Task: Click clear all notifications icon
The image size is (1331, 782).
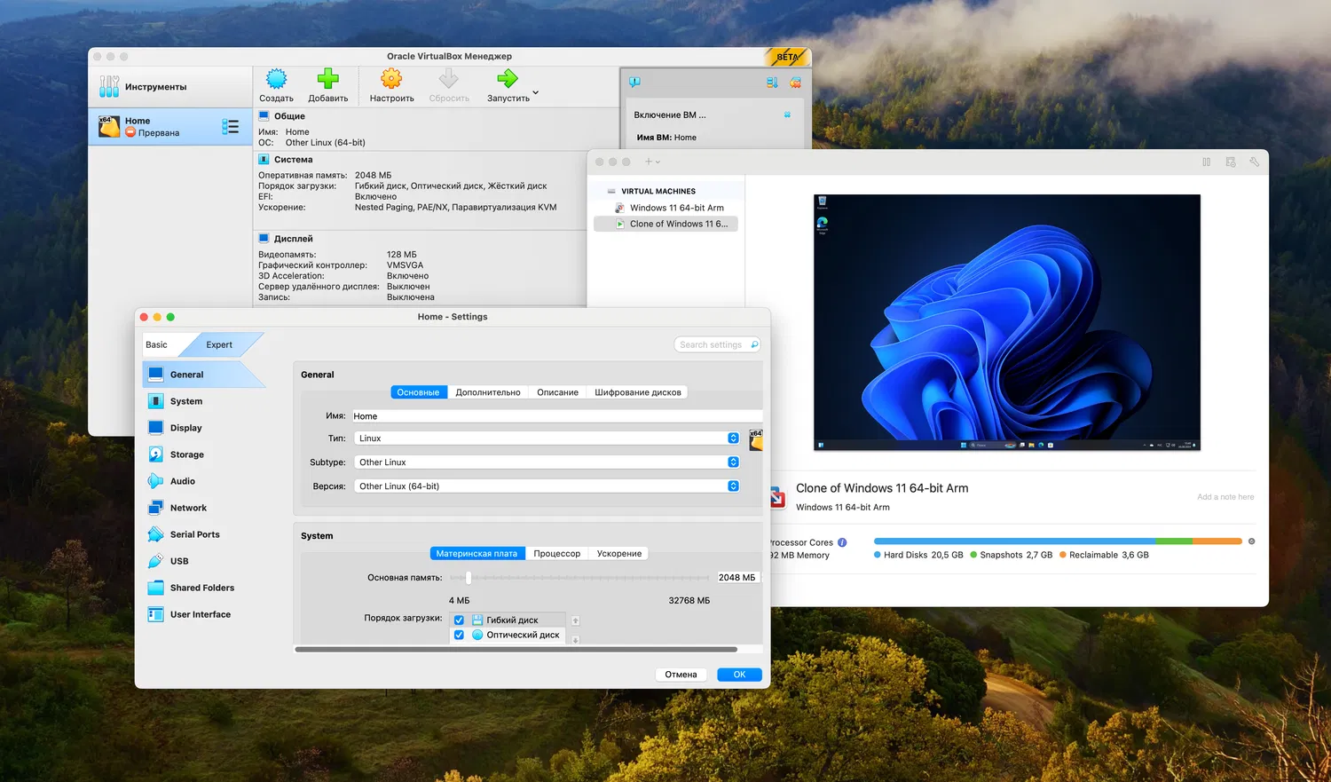Action: (x=795, y=83)
